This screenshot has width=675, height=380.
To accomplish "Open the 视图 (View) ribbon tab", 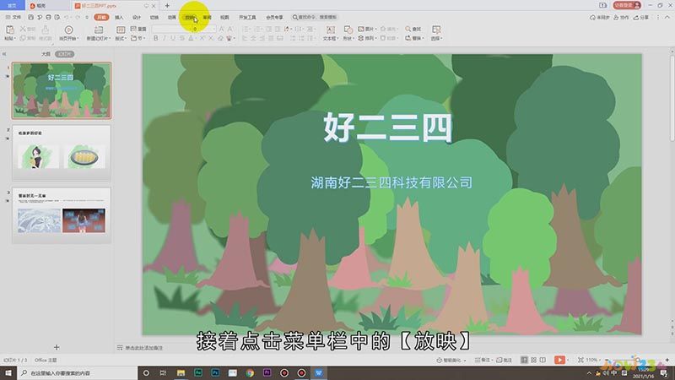I will tap(224, 17).
